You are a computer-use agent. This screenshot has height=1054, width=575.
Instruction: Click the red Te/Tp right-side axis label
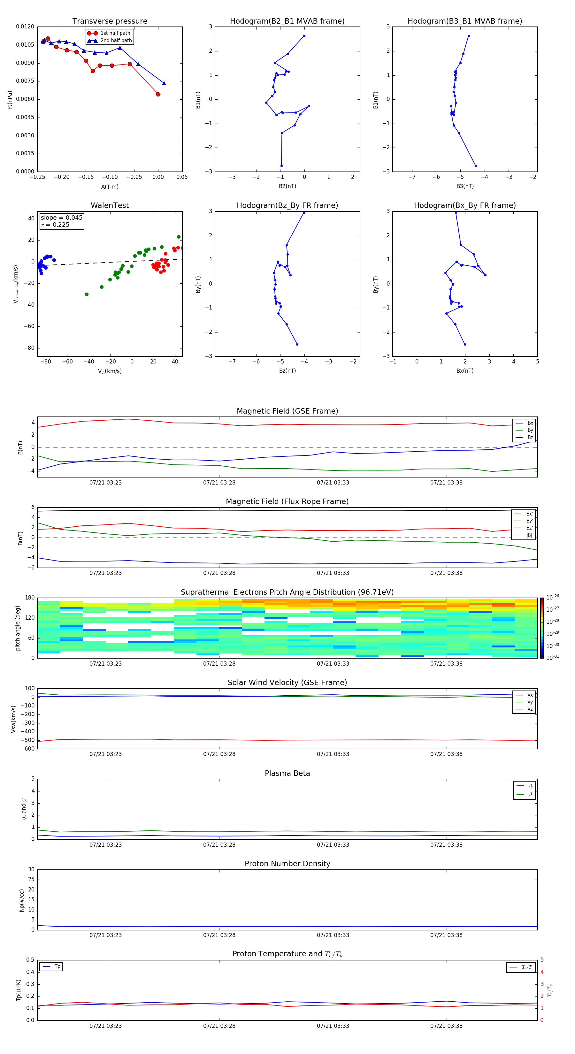pyautogui.click(x=550, y=990)
